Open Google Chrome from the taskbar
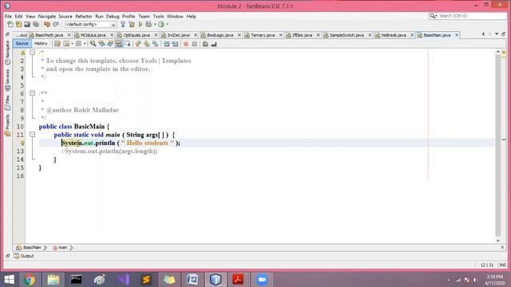This screenshot has width=511, height=287. click(x=30, y=280)
